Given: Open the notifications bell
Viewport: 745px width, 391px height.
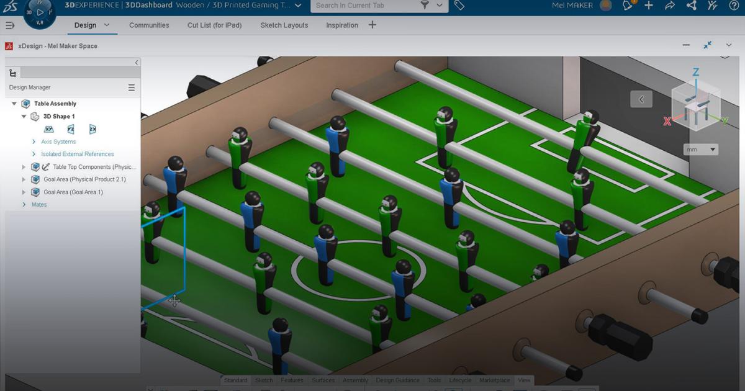Looking at the screenshot, I should (x=628, y=6).
